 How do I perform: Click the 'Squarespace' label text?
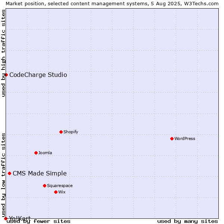tap(60, 186)
